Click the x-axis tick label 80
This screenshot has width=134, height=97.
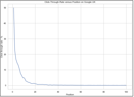tap(103, 92)
